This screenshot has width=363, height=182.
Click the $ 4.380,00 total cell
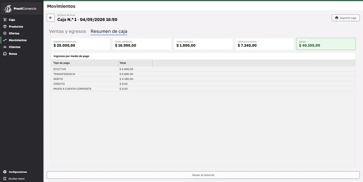pyautogui.click(x=126, y=79)
